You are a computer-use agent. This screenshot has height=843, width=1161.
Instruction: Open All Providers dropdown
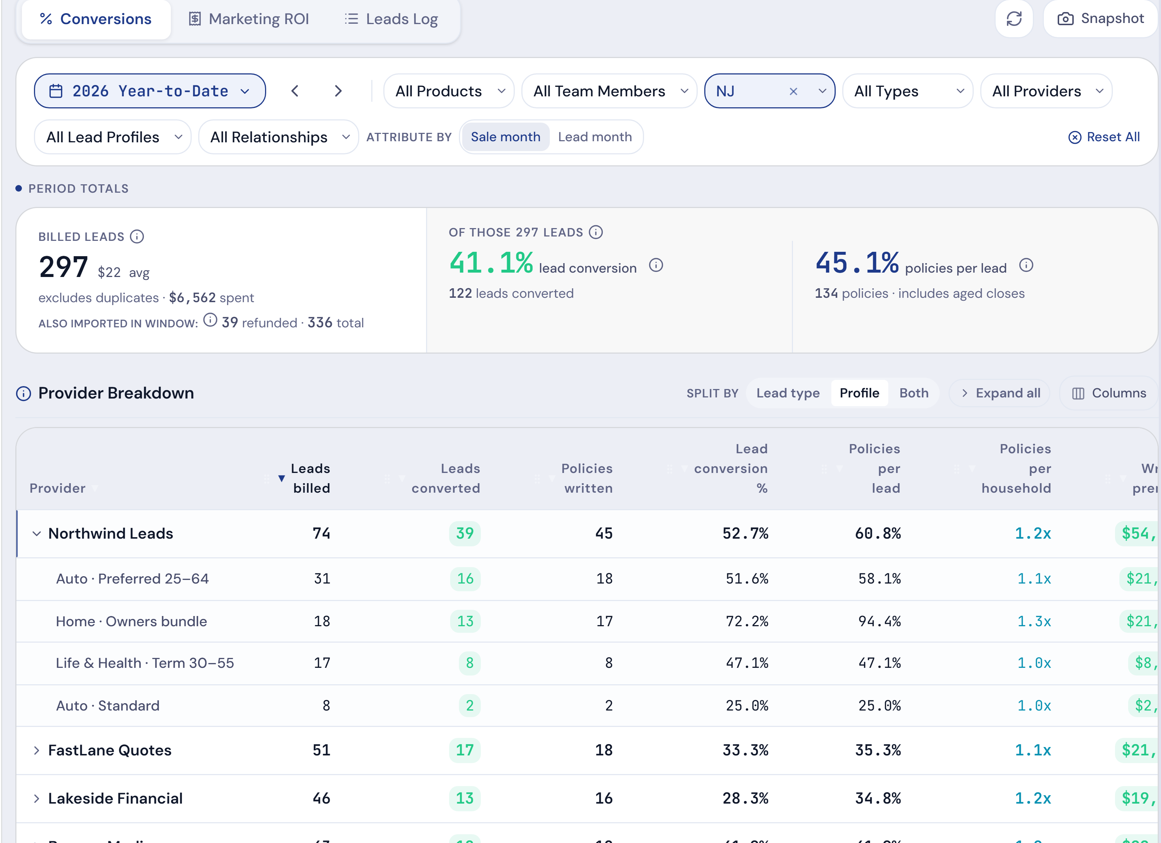click(1046, 91)
